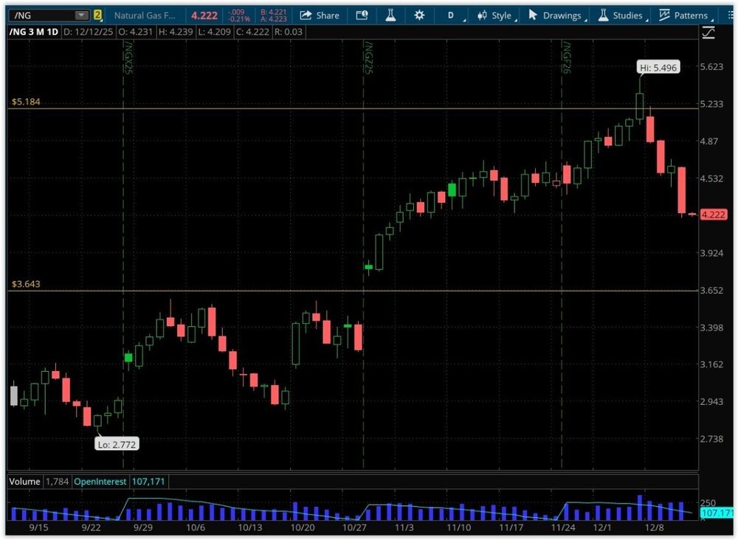Viewport: 738px width, 540px height.
Task: Open the Drawings tool menu
Action: pyautogui.click(x=555, y=15)
